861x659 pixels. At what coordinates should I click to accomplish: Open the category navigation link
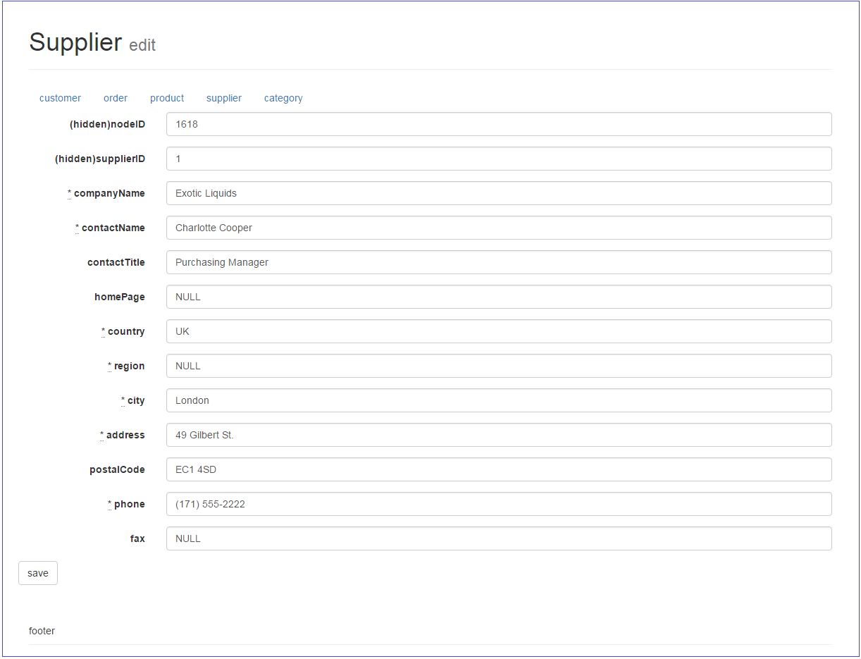283,98
